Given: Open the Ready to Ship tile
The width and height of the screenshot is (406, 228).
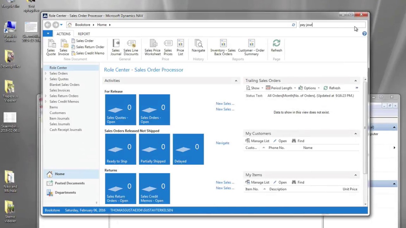Looking at the screenshot, I should (x=121, y=149).
